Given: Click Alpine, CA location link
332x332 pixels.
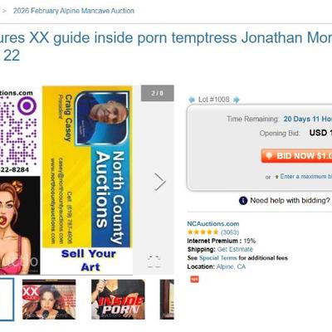Looking at the screenshot, I should 231,266.
